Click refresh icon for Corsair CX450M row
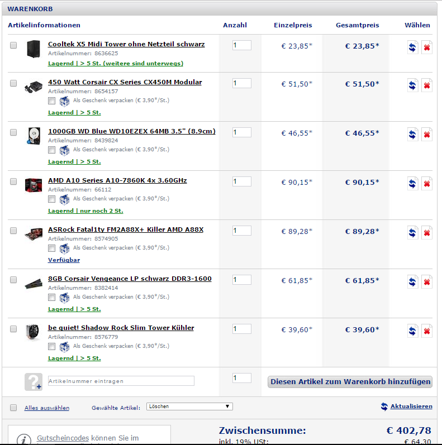This screenshot has width=442, height=445. [x=412, y=85]
